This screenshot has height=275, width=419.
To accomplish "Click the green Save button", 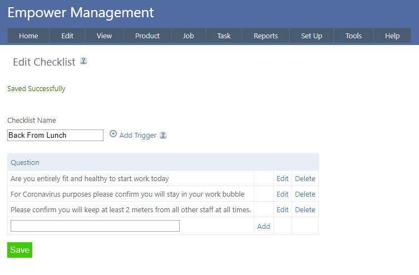I will [19, 250].
